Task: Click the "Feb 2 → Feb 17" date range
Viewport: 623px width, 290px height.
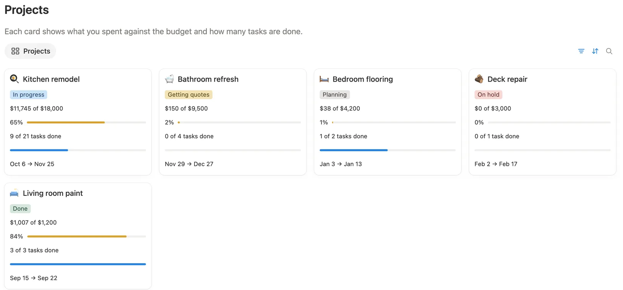Action: pyautogui.click(x=496, y=164)
